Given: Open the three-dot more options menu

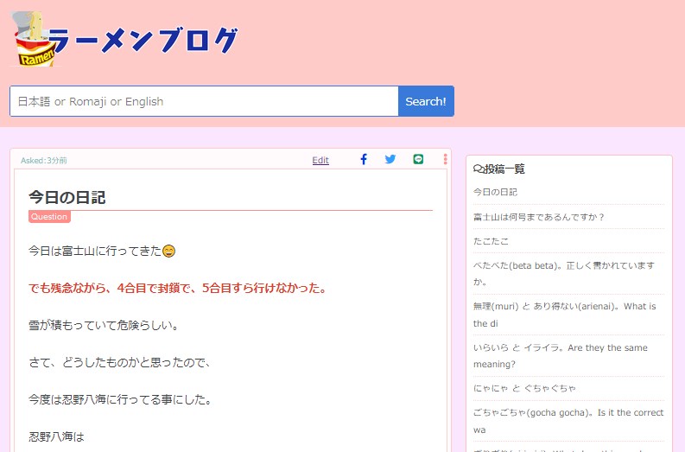Looking at the screenshot, I should click(445, 159).
